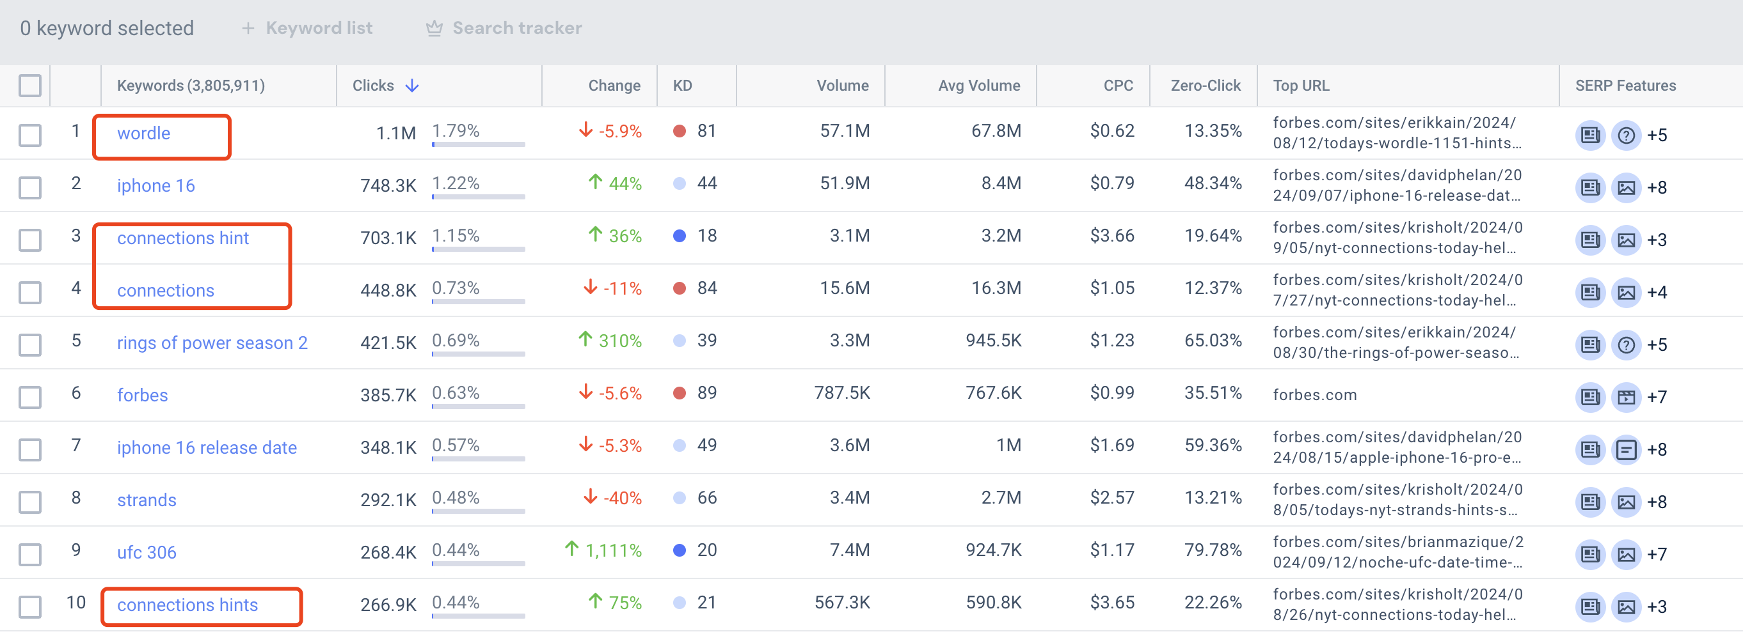Click the video SERP icon in forbes row
1743x634 pixels.
(1626, 398)
